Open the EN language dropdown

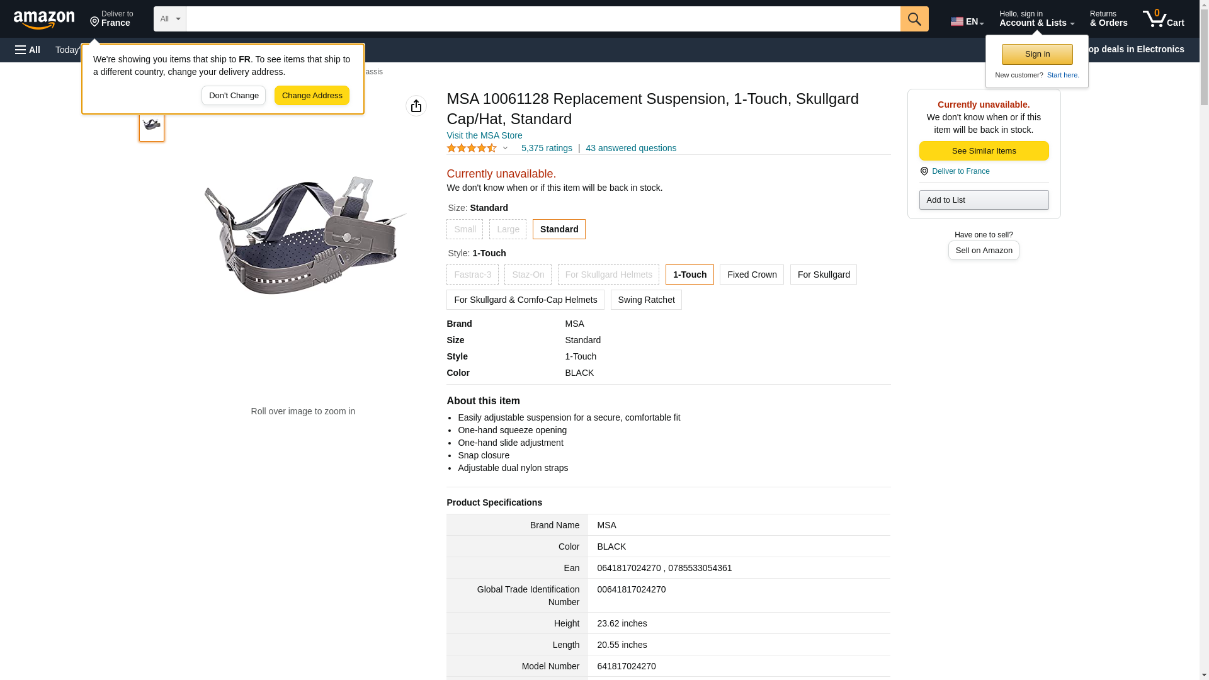pyautogui.click(x=967, y=21)
